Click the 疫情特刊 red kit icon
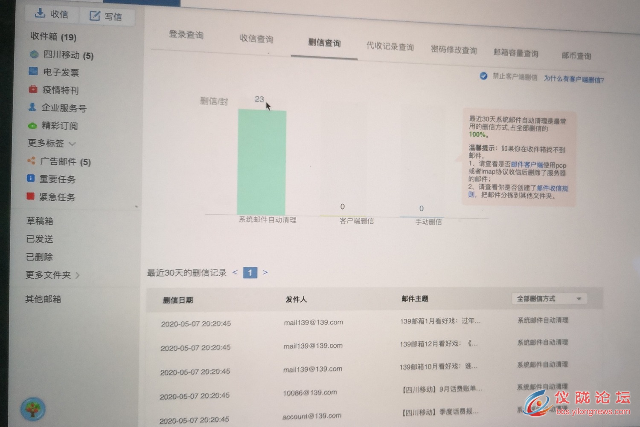 click(x=33, y=89)
